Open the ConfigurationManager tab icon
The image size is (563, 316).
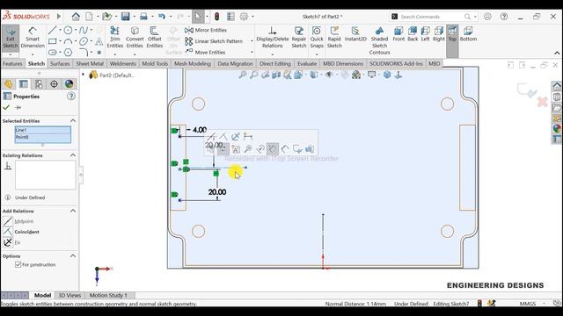click(39, 84)
